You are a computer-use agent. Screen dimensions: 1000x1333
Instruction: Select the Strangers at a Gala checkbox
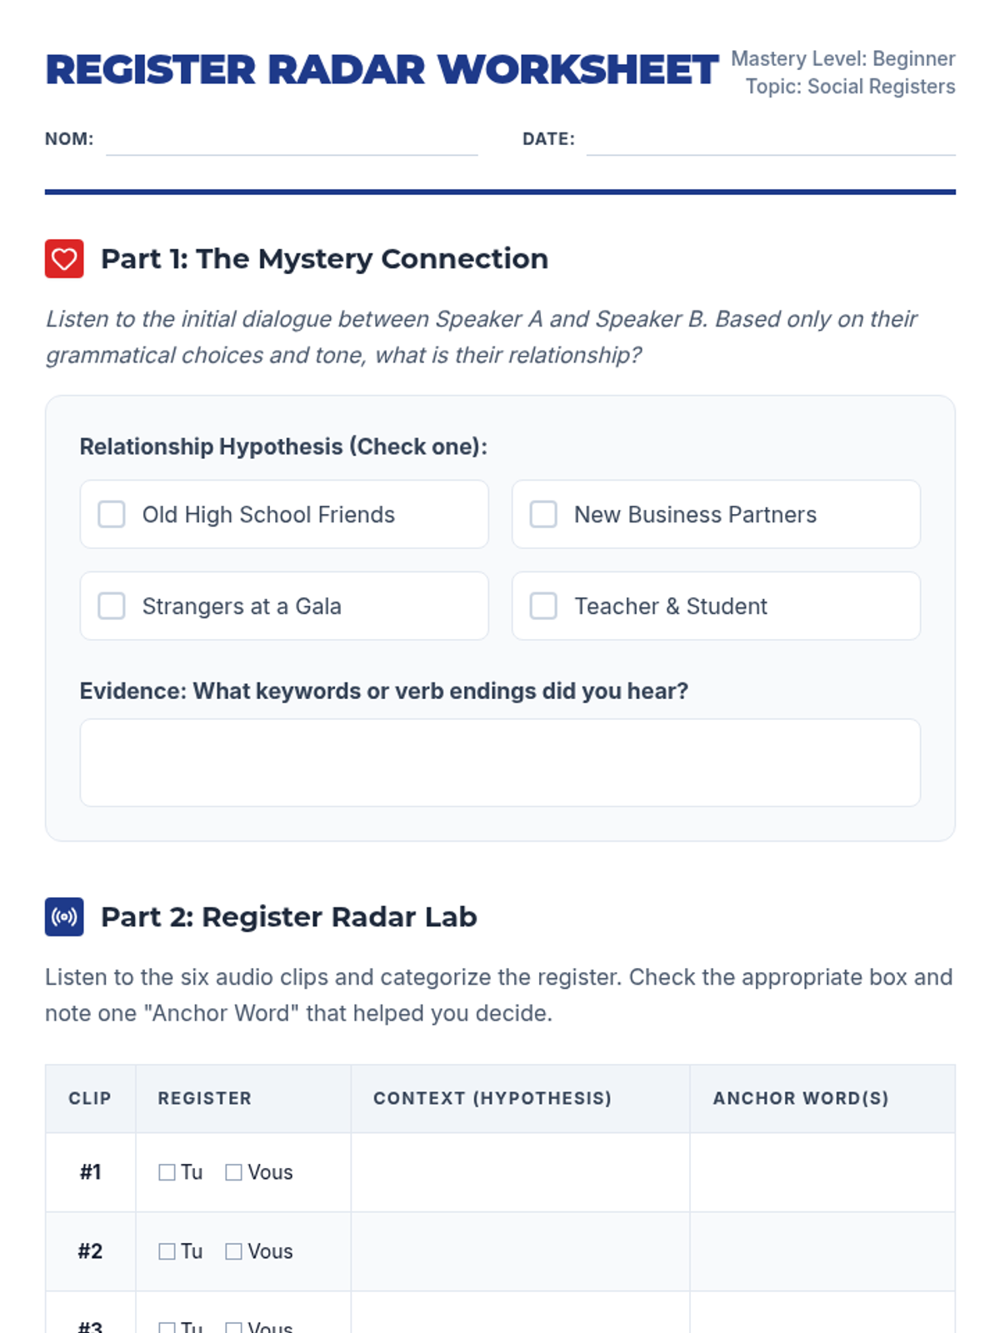coord(112,606)
